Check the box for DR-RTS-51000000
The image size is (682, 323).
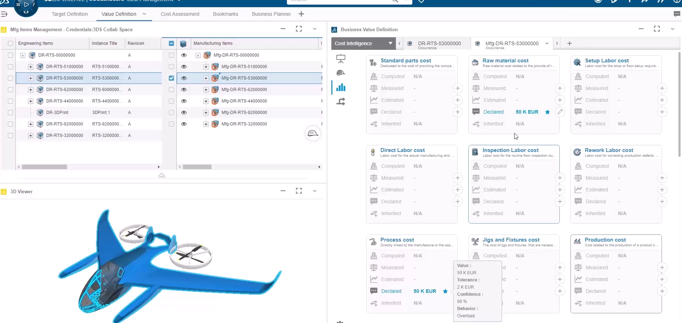coord(10,67)
